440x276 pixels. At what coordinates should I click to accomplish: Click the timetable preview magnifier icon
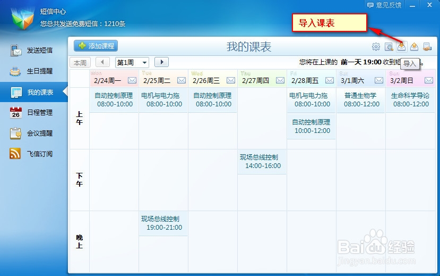click(389, 47)
